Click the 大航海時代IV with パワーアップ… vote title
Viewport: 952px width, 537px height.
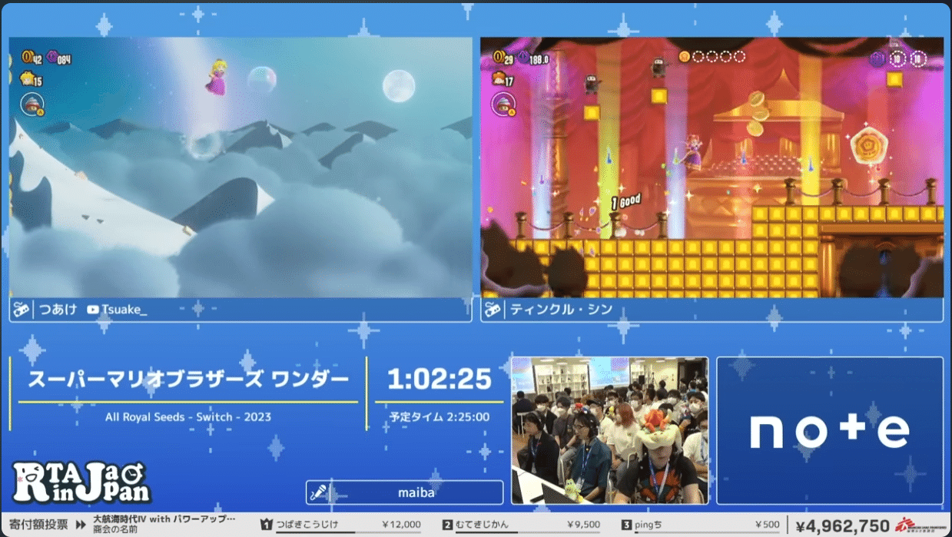point(164,519)
